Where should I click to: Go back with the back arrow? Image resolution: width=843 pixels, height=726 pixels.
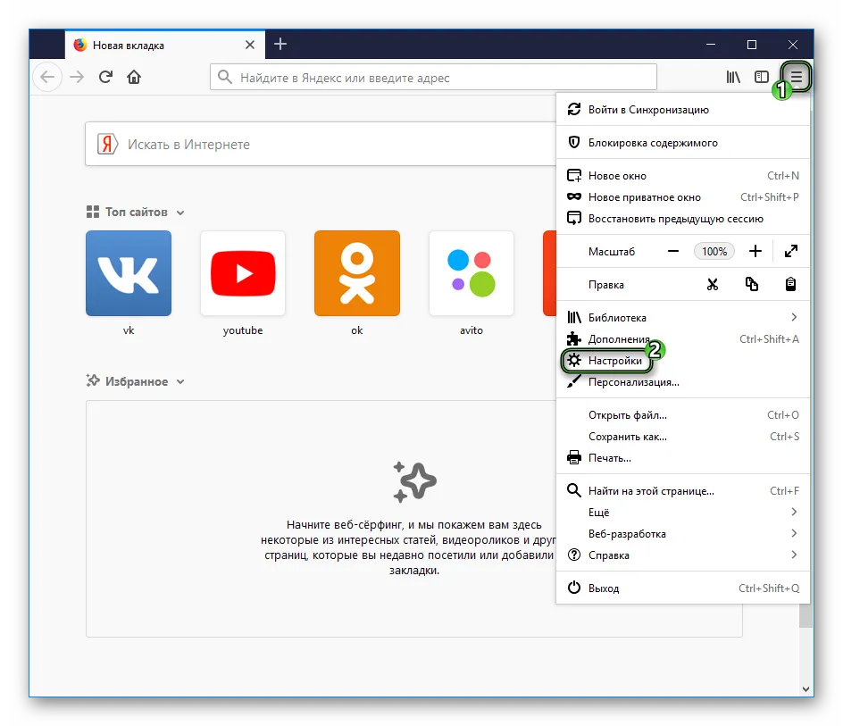pyautogui.click(x=47, y=77)
